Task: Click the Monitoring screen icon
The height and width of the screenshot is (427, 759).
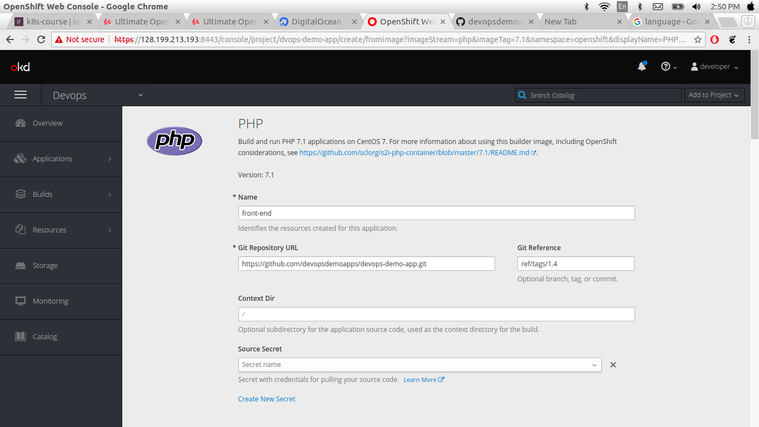Action: coord(21,301)
